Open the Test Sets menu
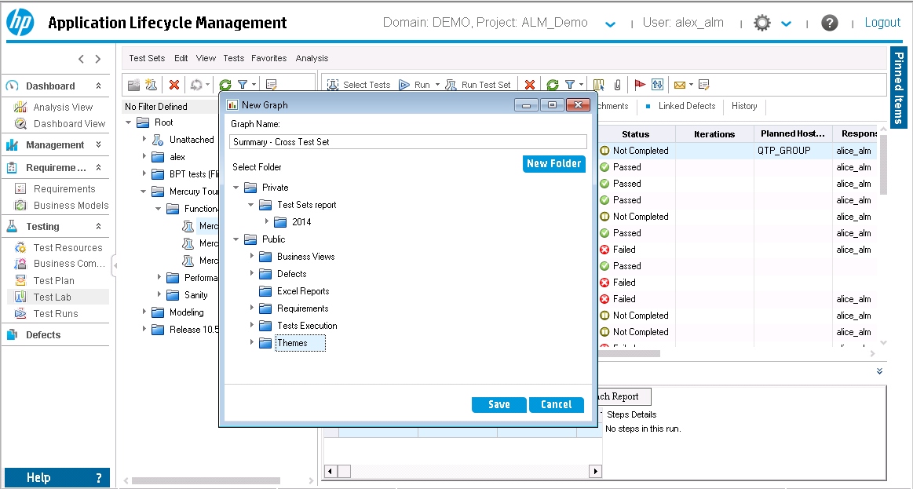 click(x=147, y=58)
